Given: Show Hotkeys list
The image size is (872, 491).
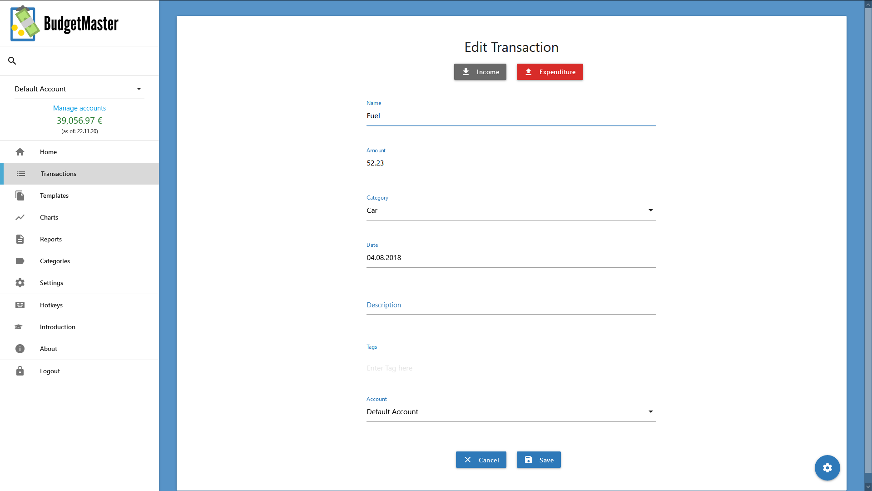Looking at the screenshot, I should pos(79,305).
